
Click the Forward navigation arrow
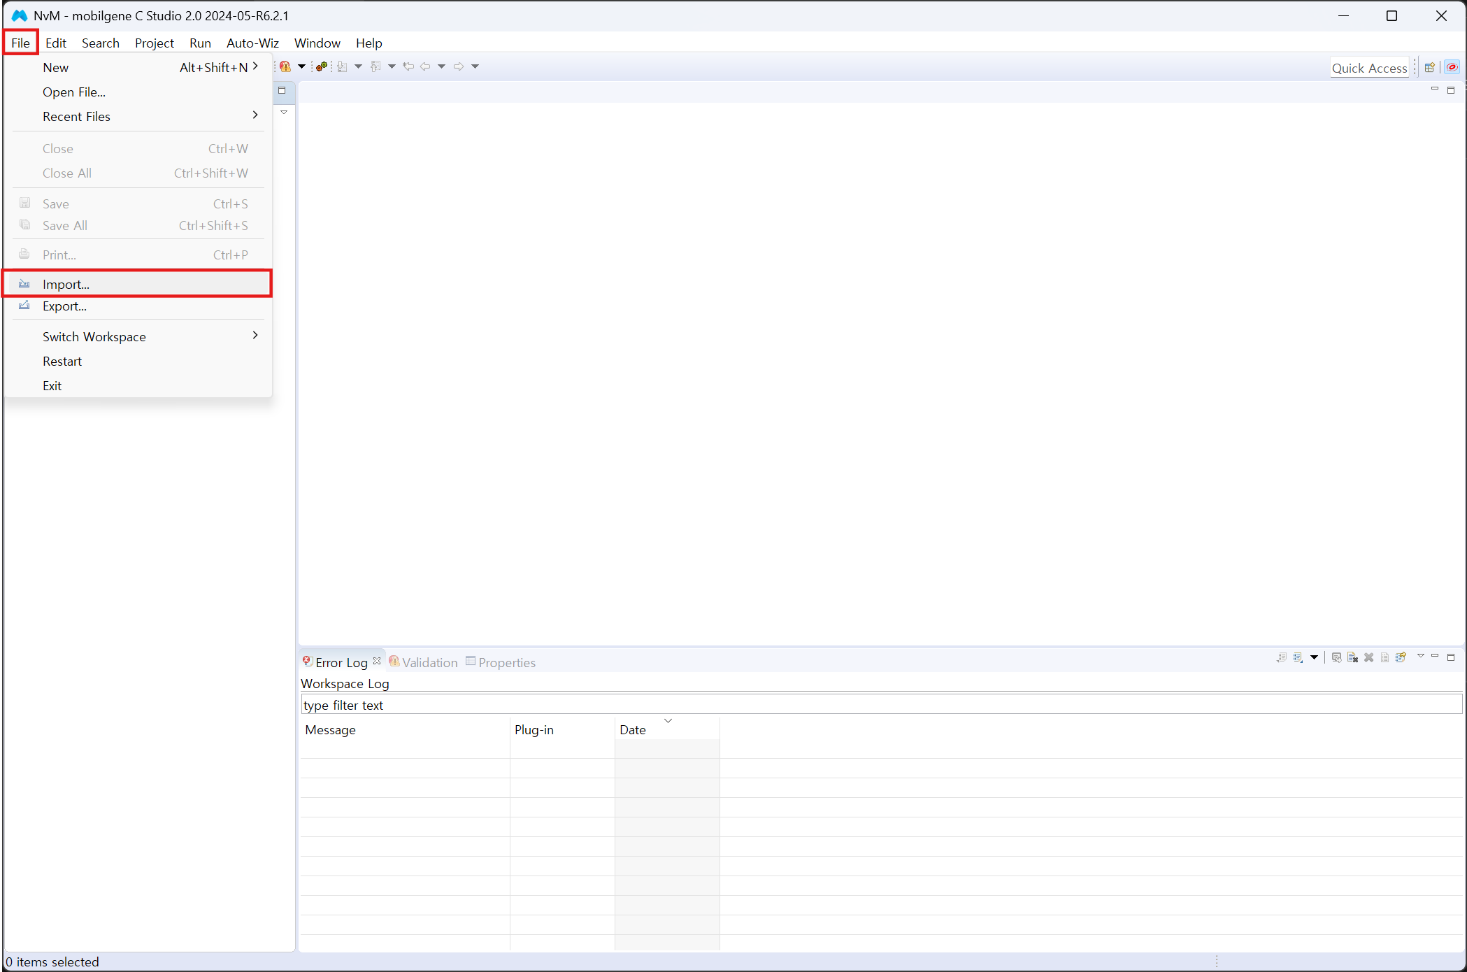(x=459, y=66)
